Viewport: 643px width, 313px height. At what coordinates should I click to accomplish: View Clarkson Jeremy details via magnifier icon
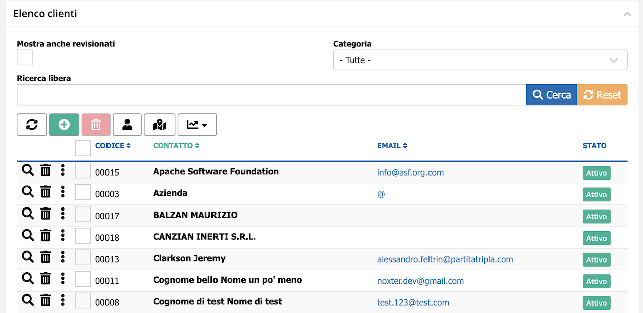pyautogui.click(x=28, y=257)
